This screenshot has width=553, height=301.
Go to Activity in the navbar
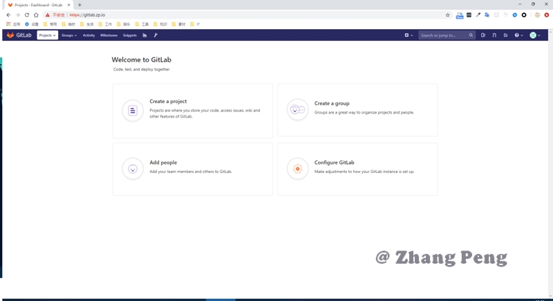coord(88,35)
